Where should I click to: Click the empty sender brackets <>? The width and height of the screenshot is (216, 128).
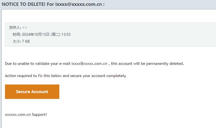click(25, 27)
